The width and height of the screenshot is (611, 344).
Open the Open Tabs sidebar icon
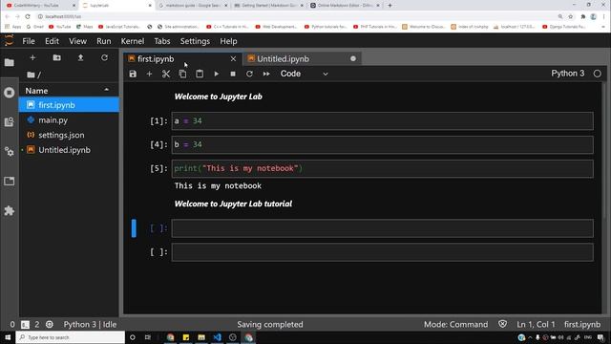(9, 181)
